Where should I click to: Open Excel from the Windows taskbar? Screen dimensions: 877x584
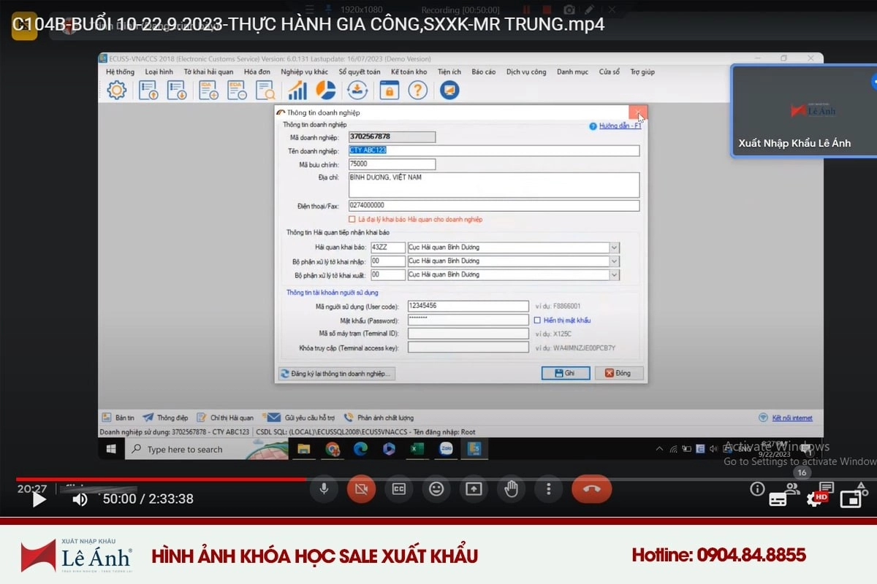(417, 449)
